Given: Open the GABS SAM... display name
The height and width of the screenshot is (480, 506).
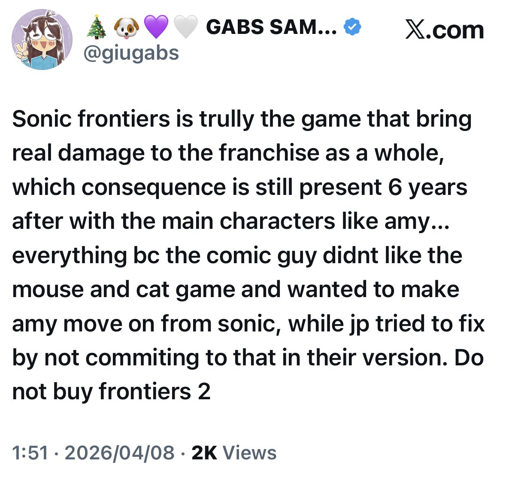Looking at the screenshot, I should click(271, 27).
